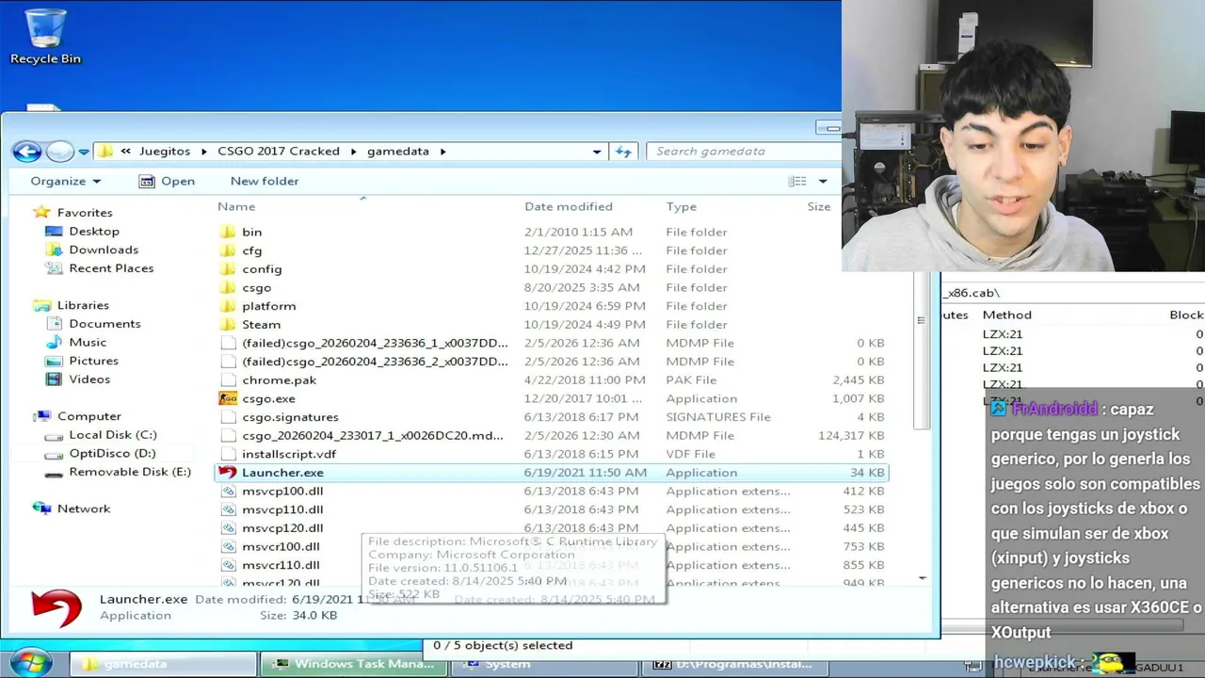The height and width of the screenshot is (678, 1205).
Task: Click the scrollbar down arrow in file list
Action: (x=922, y=577)
